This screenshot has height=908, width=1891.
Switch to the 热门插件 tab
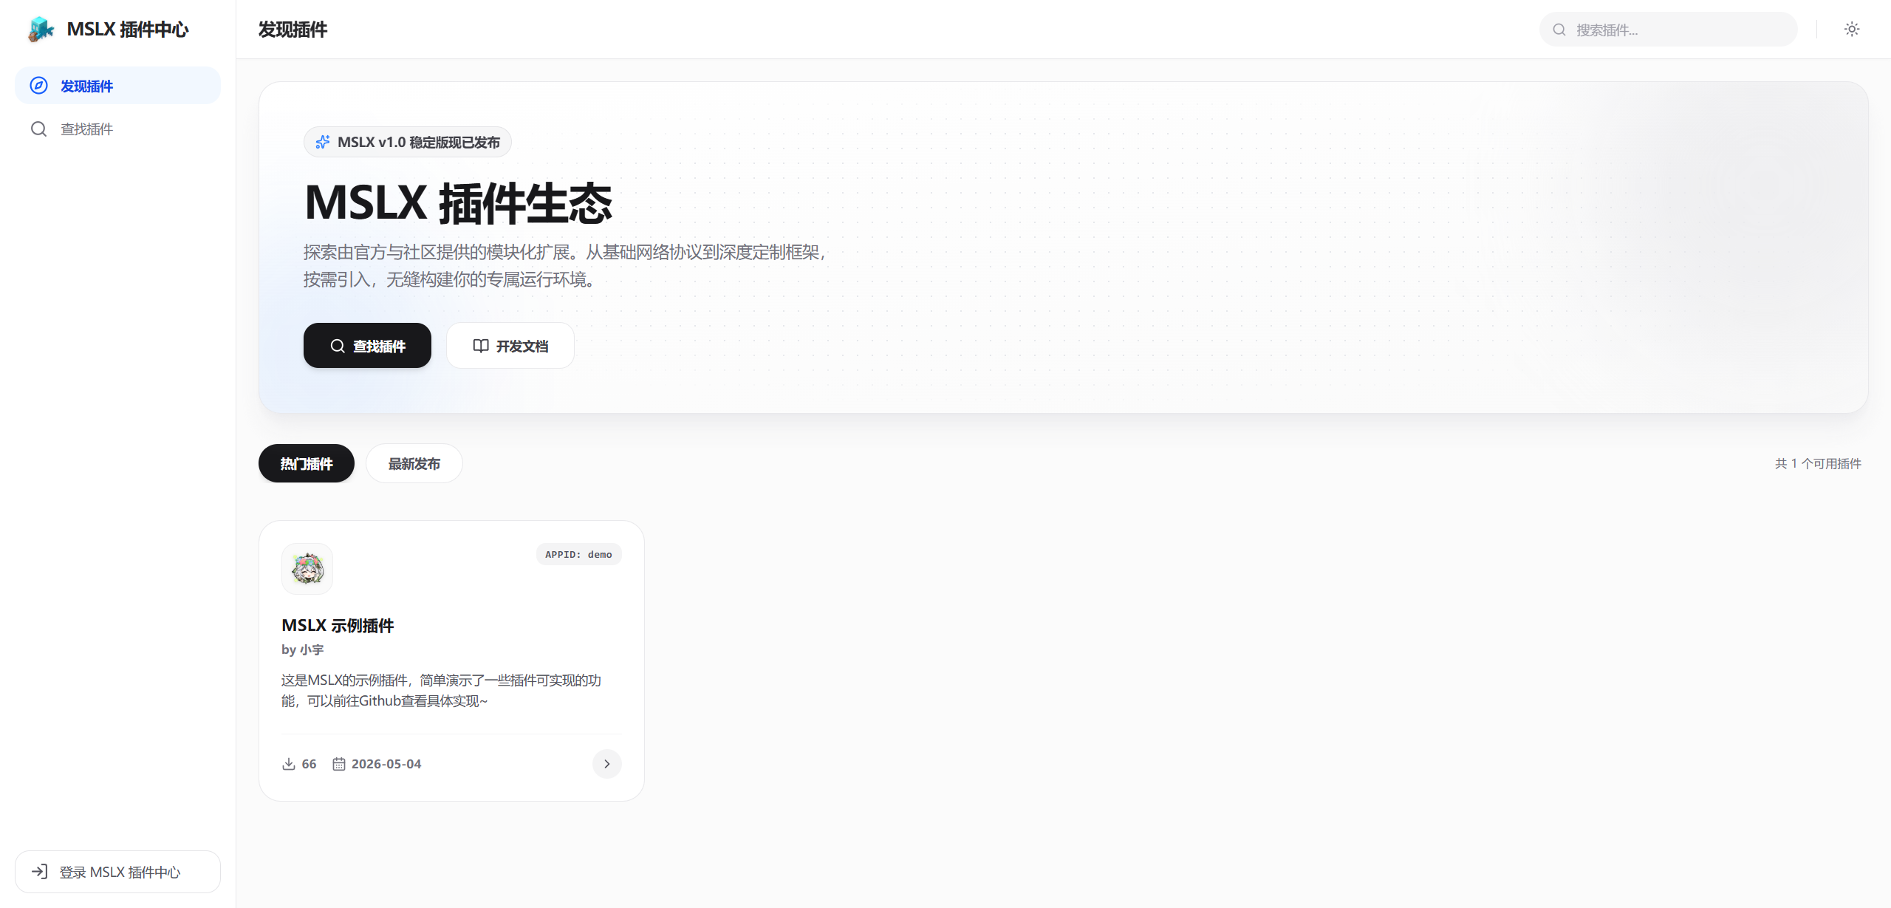point(307,463)
